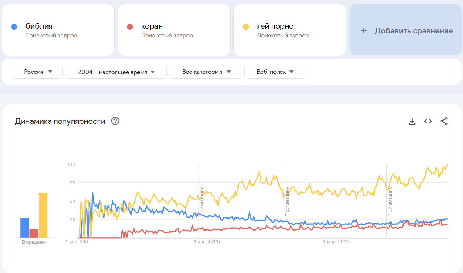
Task: Click the blue dot beside библия
Action: click(x=14, y=27)
